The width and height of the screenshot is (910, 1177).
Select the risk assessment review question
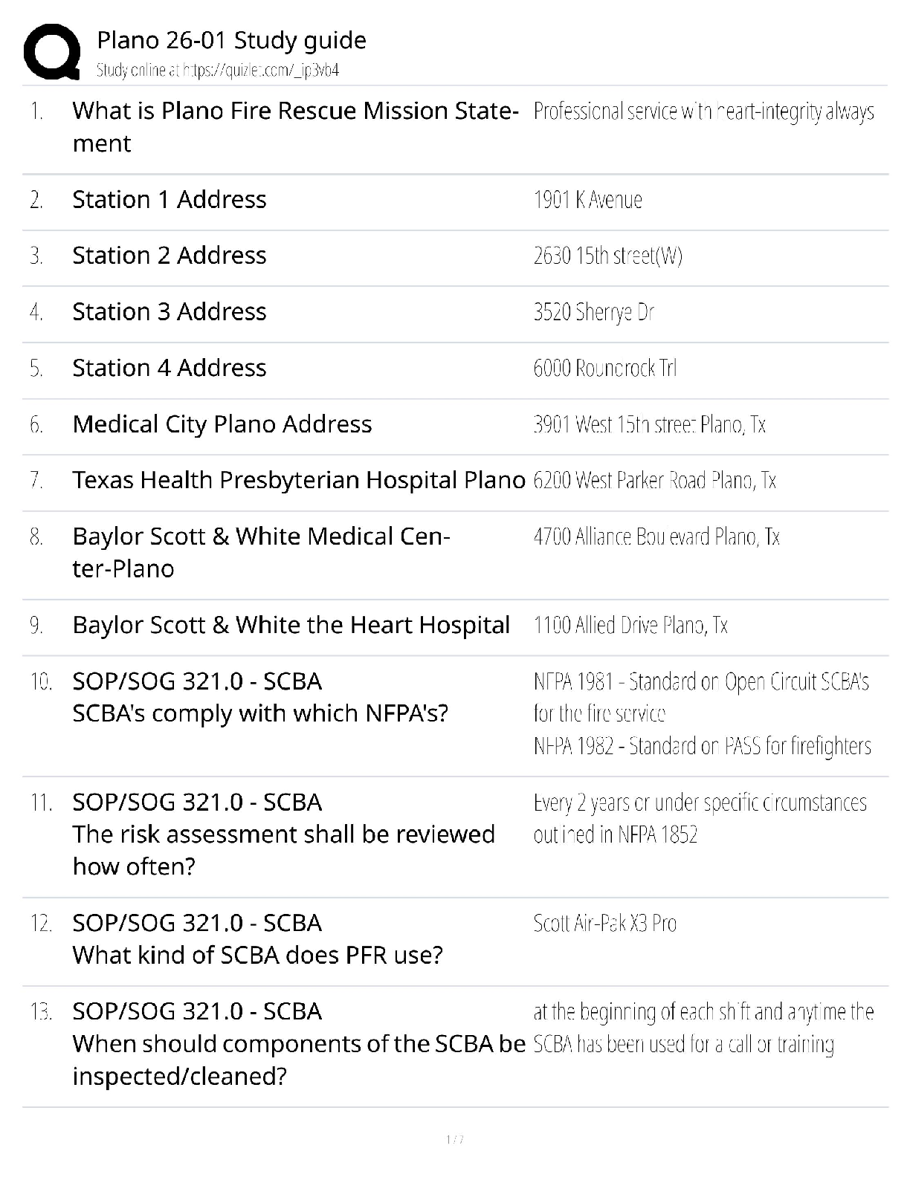click(x=283, y=834)
